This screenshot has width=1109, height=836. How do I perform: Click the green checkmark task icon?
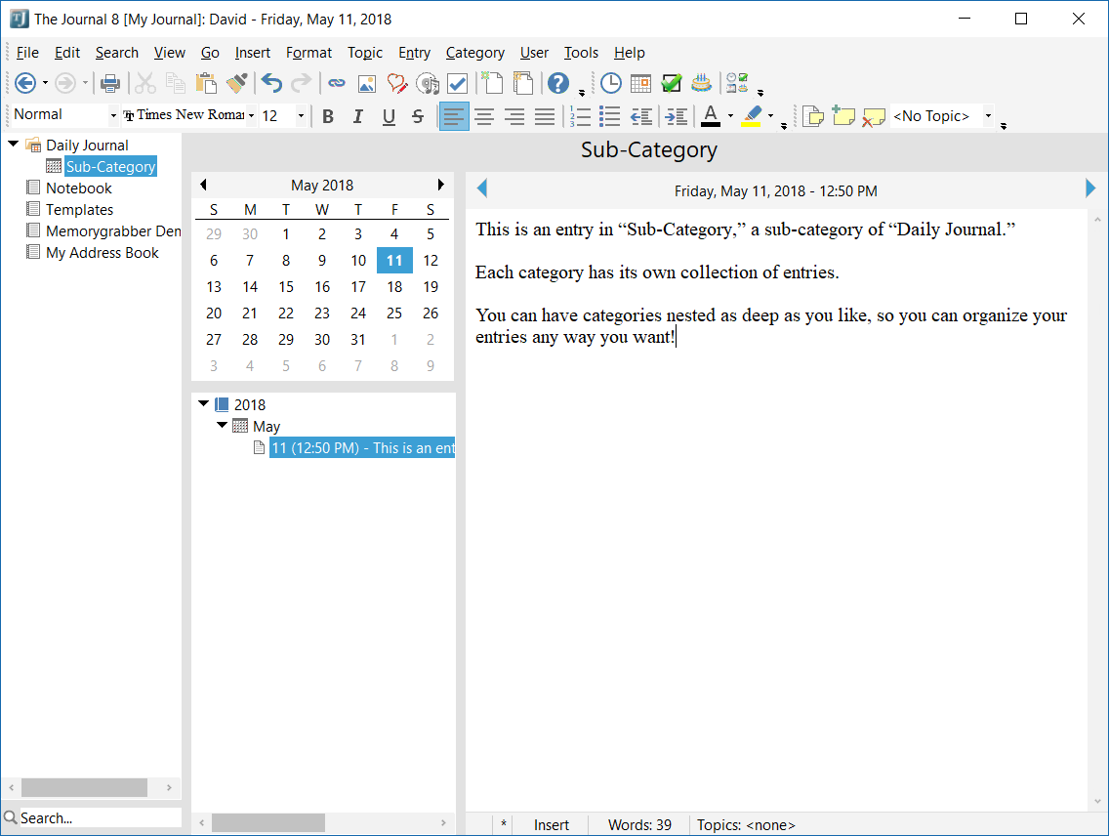pos(672,83)
